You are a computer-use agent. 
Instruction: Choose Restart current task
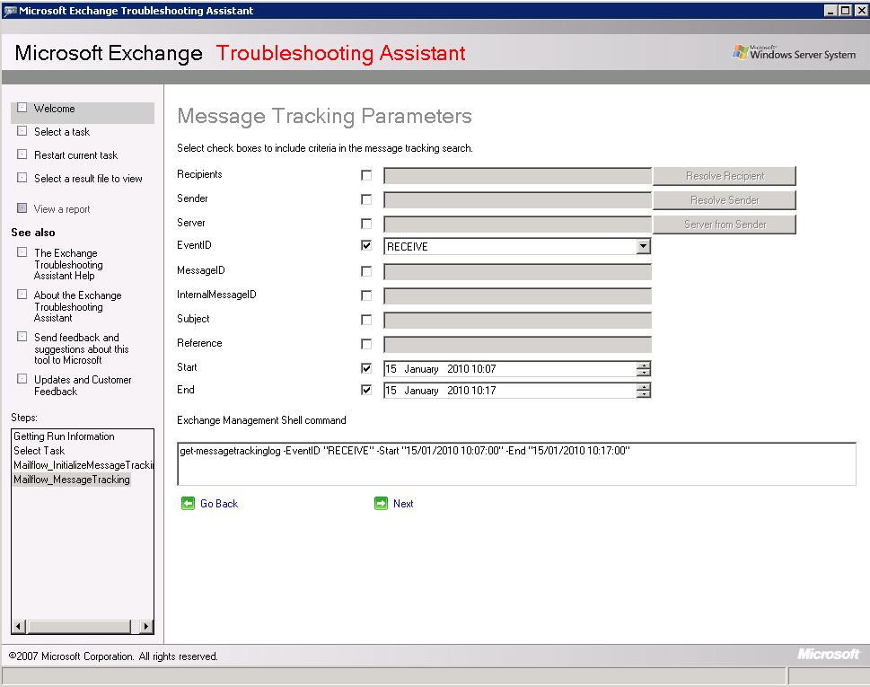tap(75, 155)
